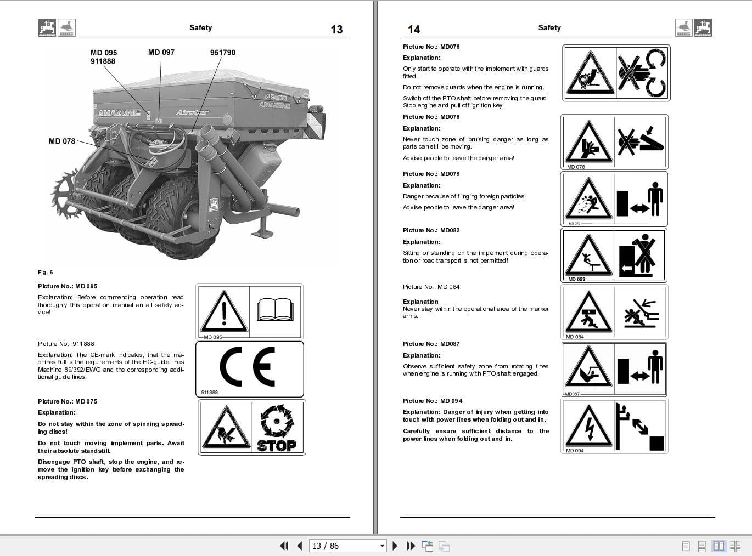Click the MD 094 power lines pictogram
This screenshot has height=556, width=752.
coord(614,426)
